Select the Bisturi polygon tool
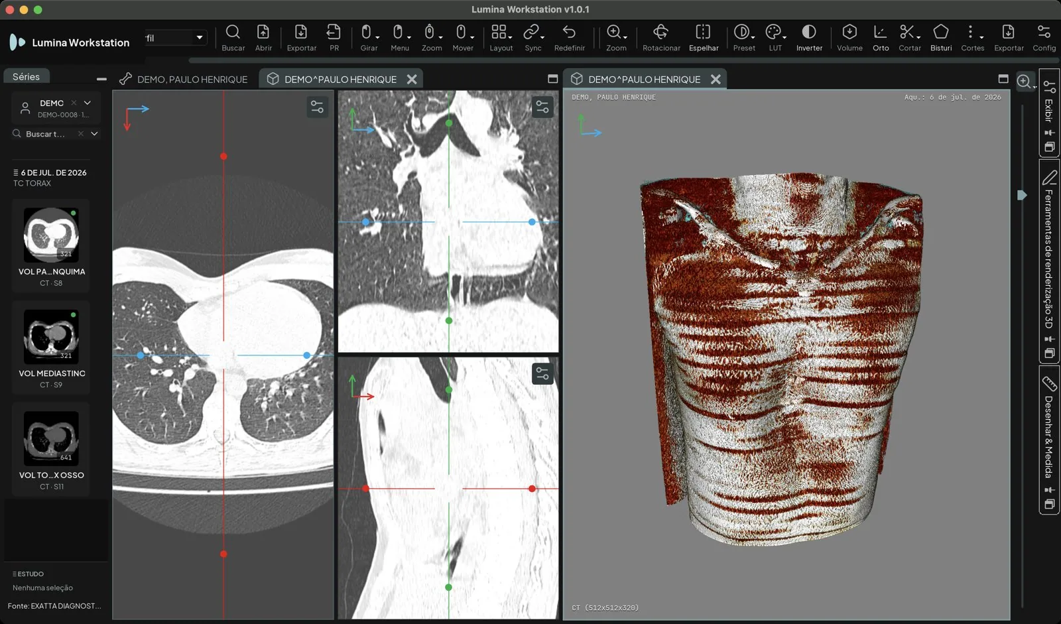Viewport: 1061px width, 624px height. [940, 38]
